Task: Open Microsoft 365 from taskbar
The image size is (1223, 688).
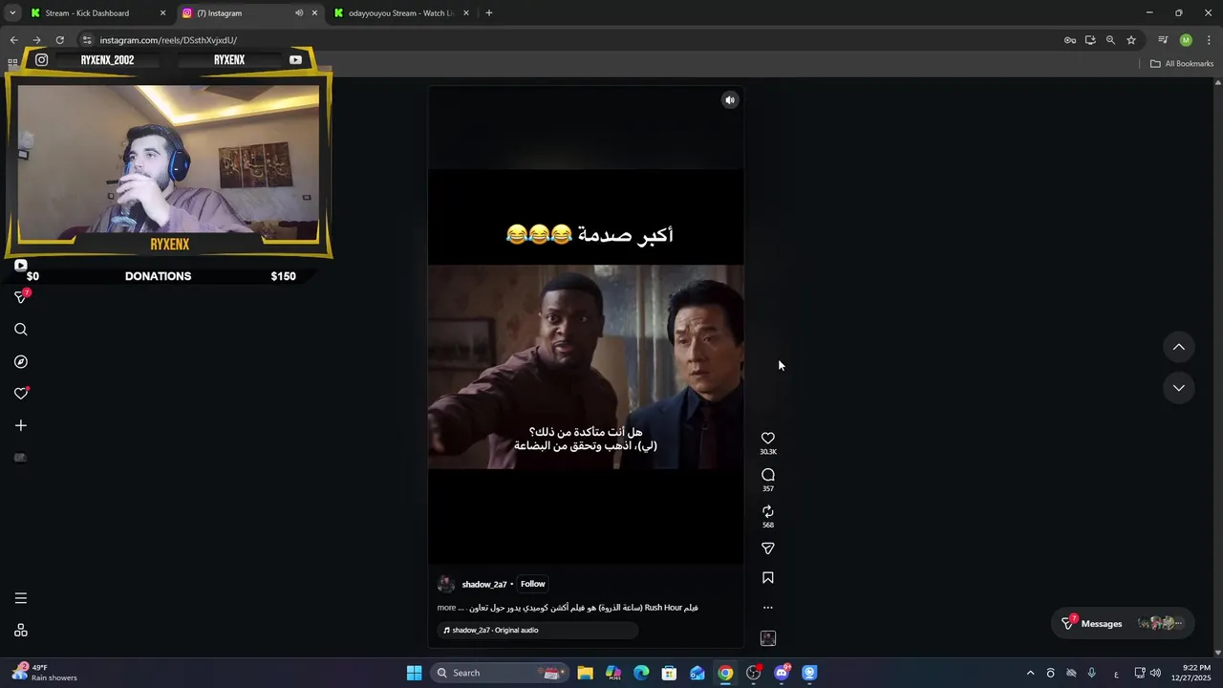Action: 613,673
